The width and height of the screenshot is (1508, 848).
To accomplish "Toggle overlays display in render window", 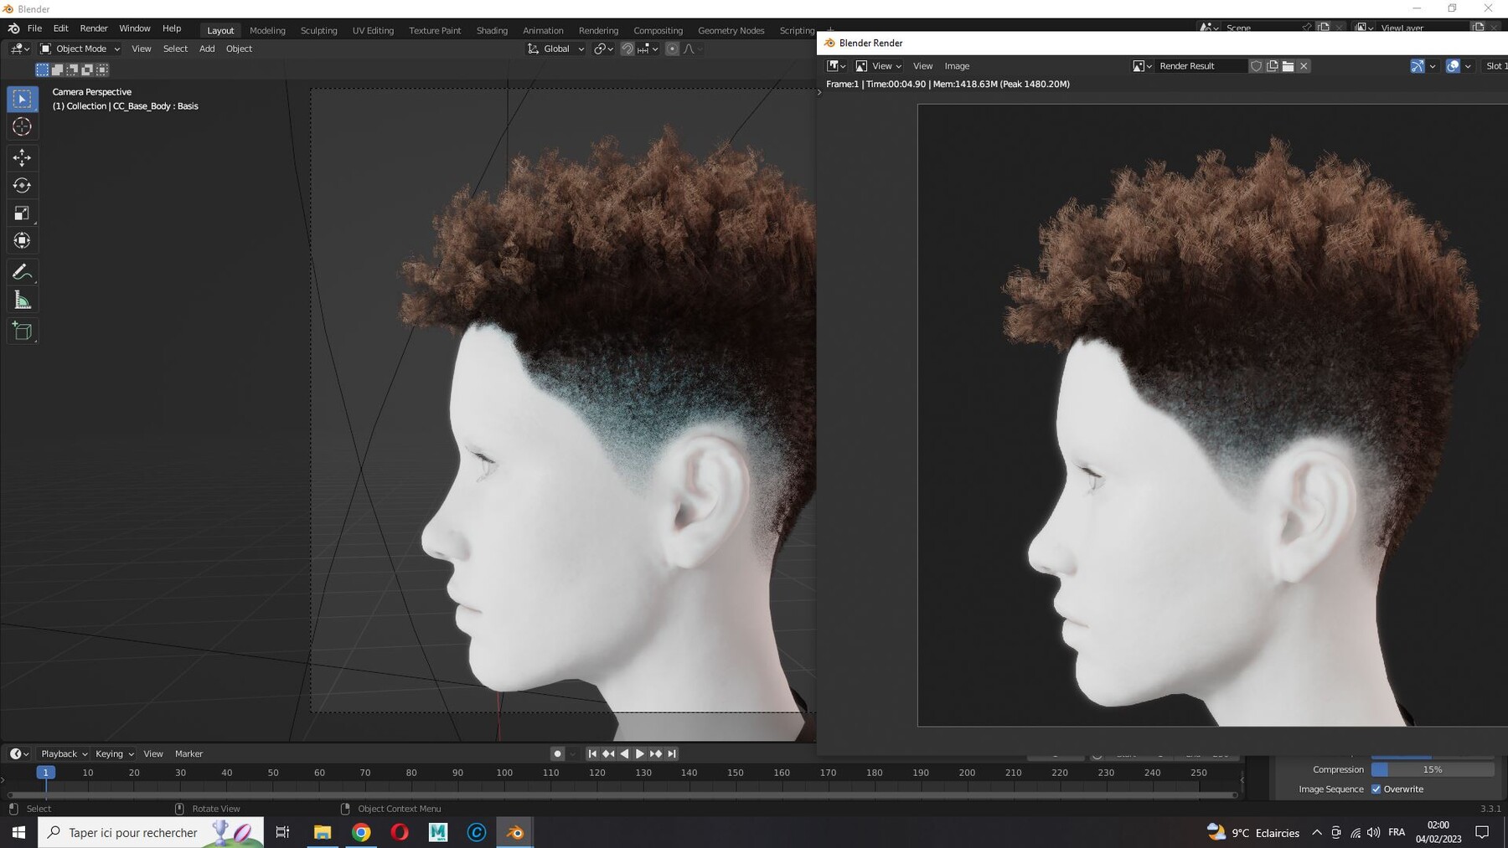I will tap(1453, 66).
